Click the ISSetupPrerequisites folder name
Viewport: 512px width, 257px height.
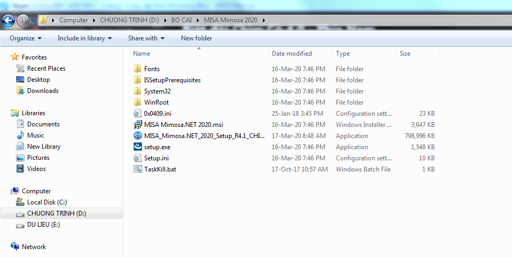point(172,80)
